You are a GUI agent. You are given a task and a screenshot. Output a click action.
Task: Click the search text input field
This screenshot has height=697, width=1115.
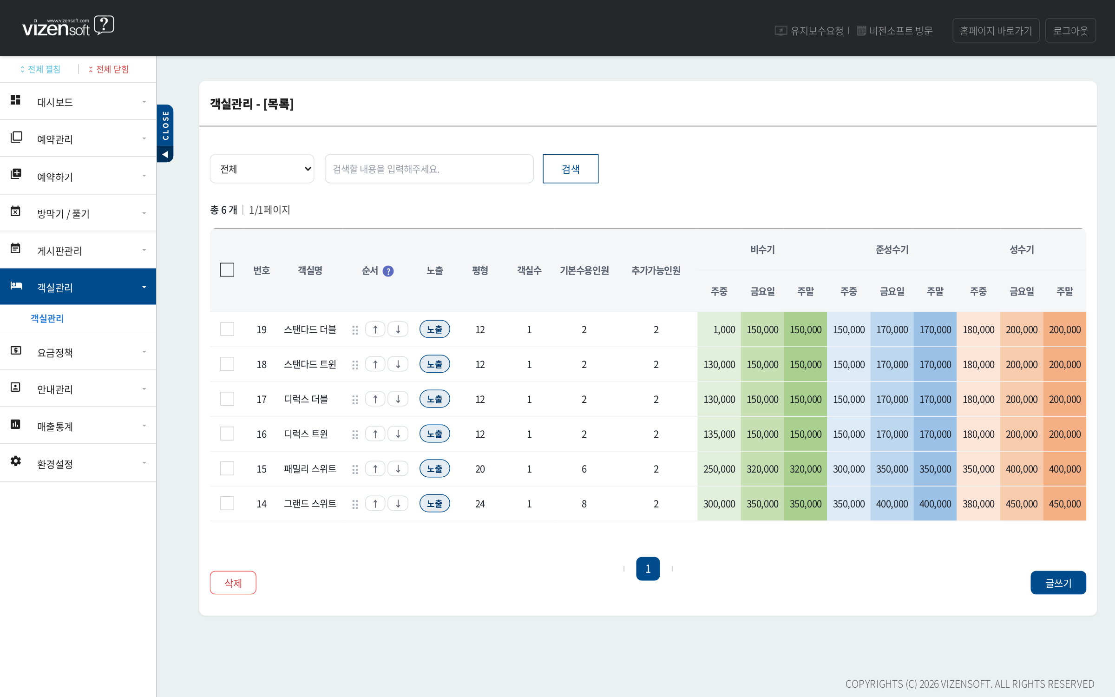coord(429,169)
